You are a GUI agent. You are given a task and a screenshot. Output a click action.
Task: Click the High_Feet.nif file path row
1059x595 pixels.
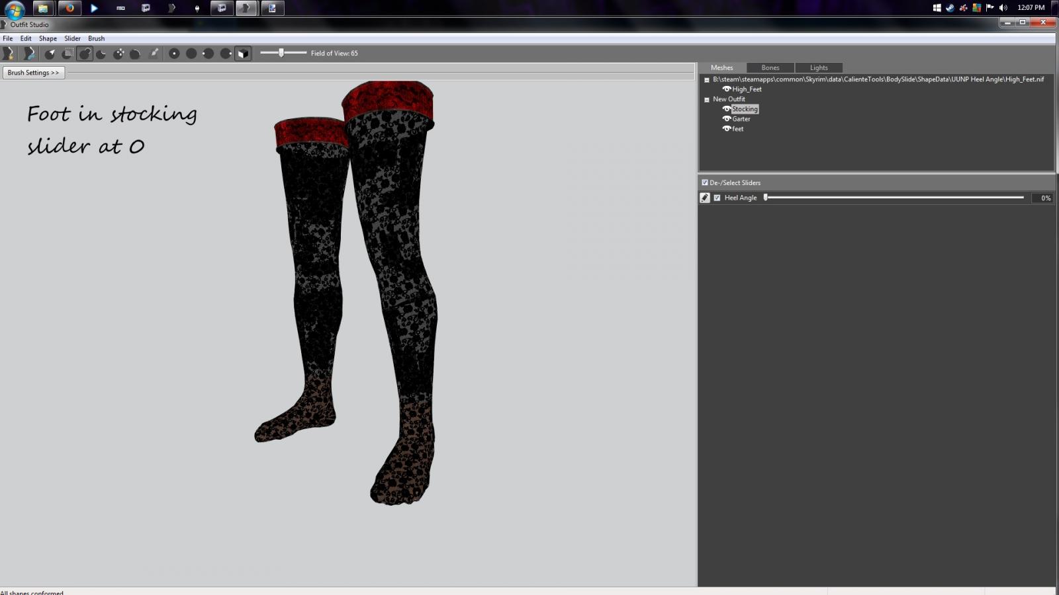click(x=878, y=79)
